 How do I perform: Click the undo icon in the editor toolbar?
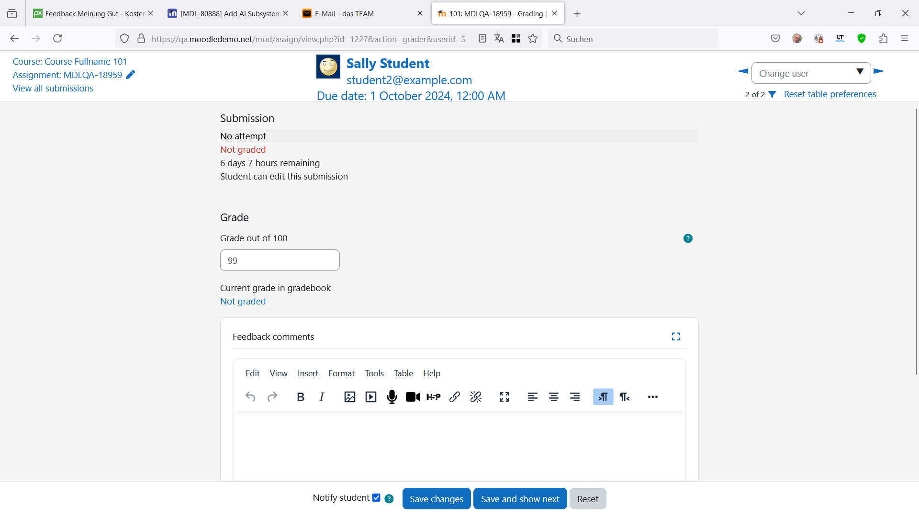(250, 397)
